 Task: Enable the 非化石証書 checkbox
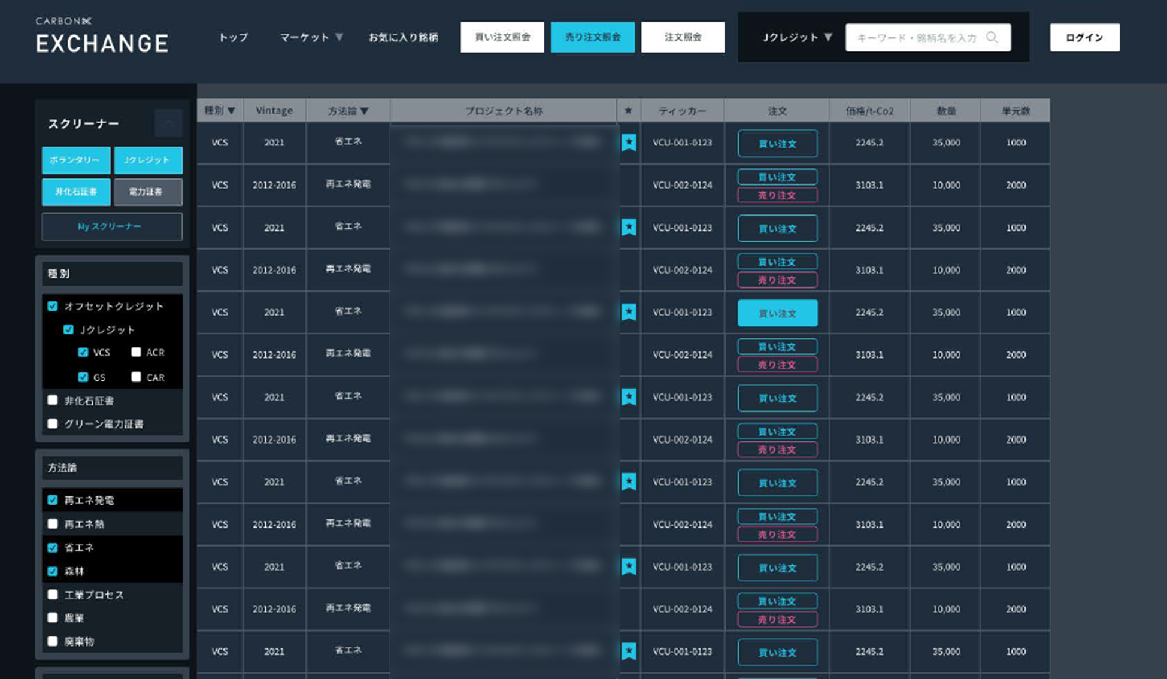pyautogui.click(x=53, y=400)
